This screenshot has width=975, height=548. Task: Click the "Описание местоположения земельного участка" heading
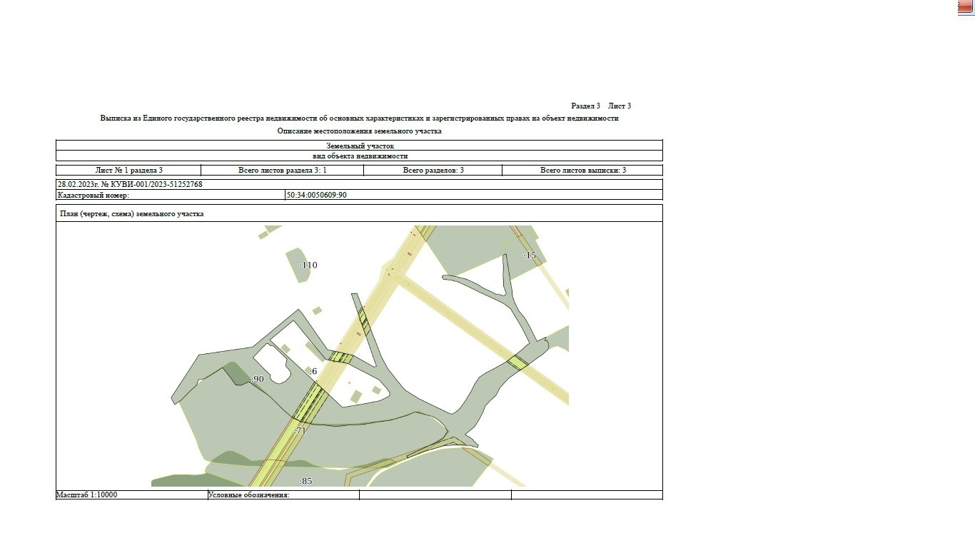tap(359, 131)
